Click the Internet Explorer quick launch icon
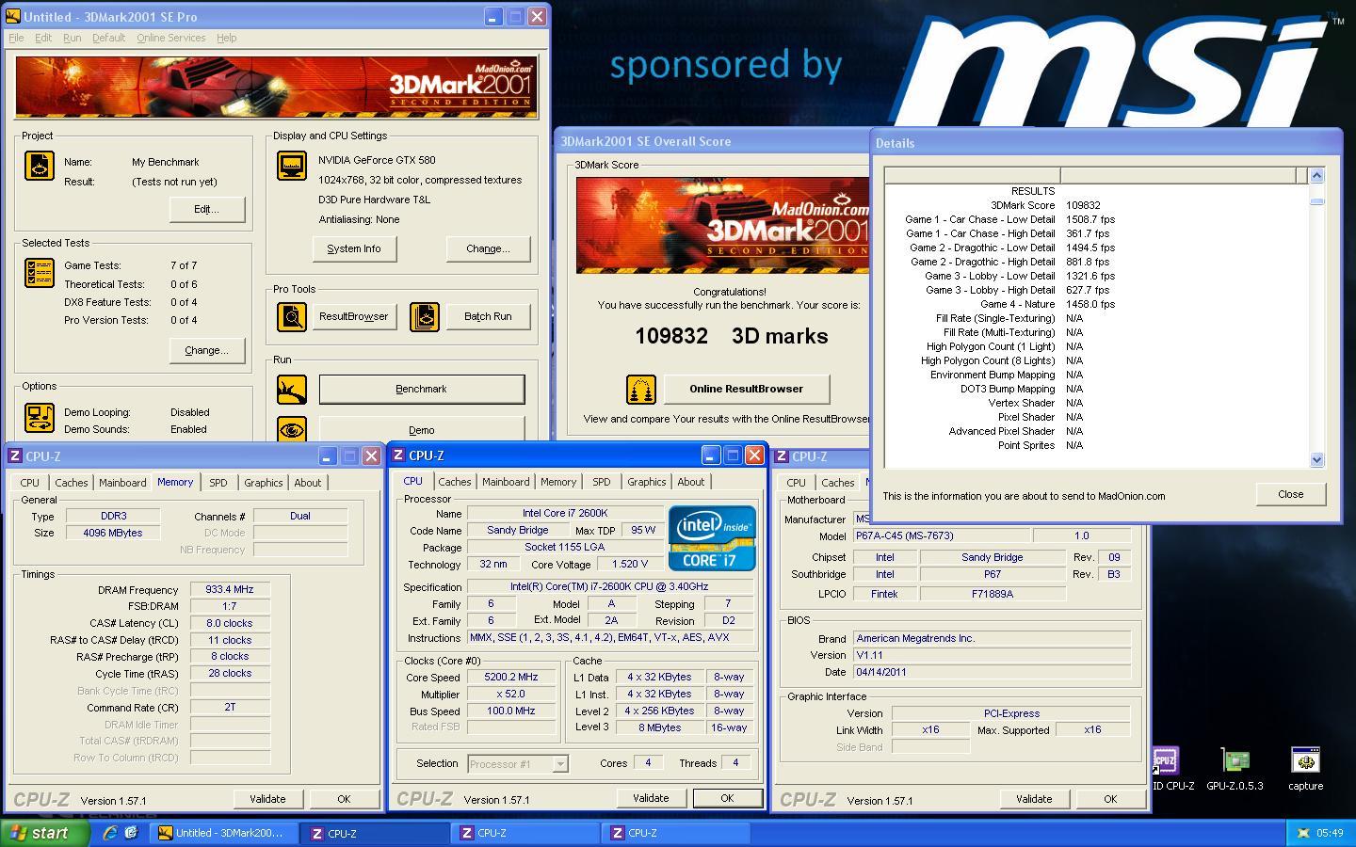This screenshot has width=1356, height=847. 110,833
